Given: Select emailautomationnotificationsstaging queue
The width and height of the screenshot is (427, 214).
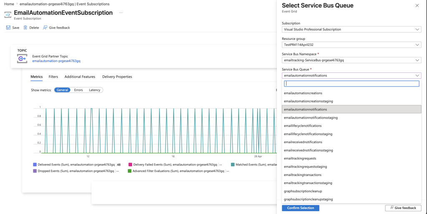Looking at the screenshot, I should coord(352,117).
